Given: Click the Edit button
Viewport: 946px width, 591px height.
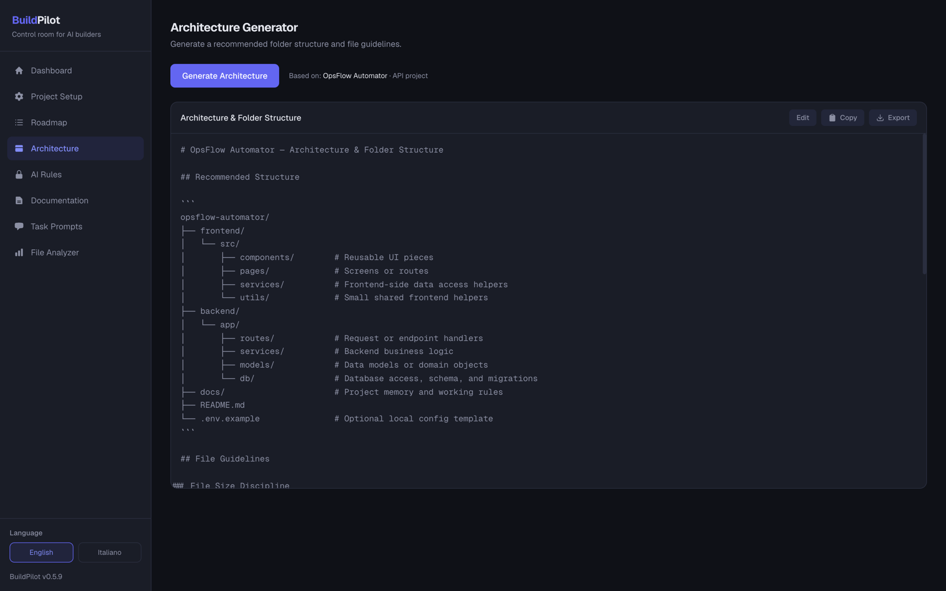Looking at the screenshot, I should click(x=802, y=118).
